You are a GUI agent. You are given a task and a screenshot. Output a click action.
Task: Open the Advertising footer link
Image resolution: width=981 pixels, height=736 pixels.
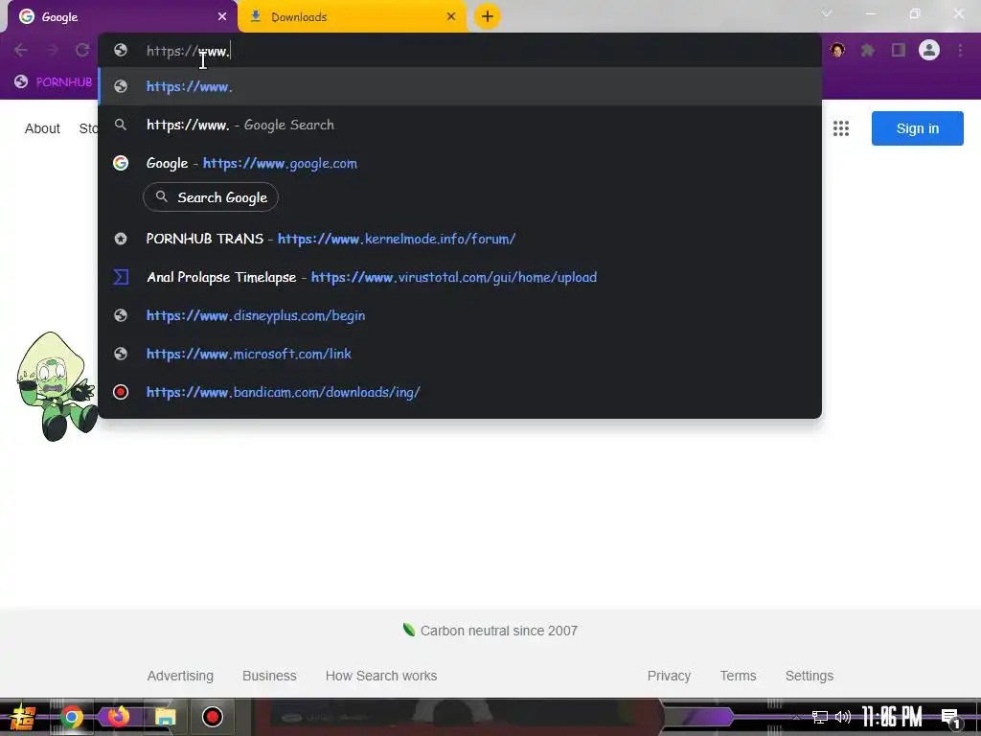point(180,676)
